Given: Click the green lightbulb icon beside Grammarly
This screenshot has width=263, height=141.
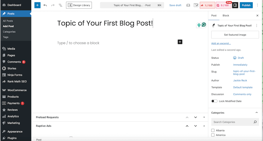Looking at the screenshot, I should [x=199, y=25].
